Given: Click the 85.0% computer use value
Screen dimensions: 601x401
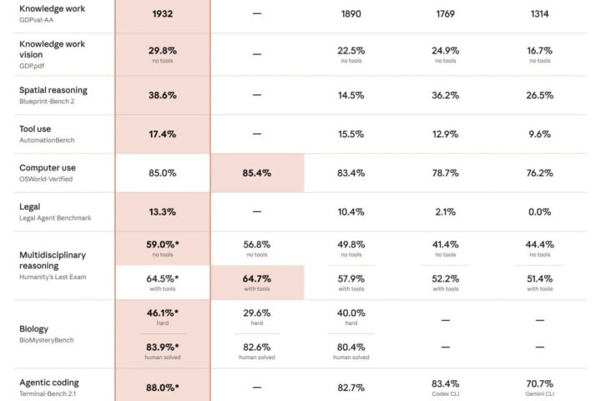Looking at the screenshot, I should 163,173.
